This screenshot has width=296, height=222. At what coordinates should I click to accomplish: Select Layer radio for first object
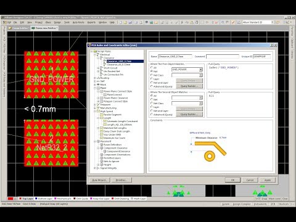(152, 79)
